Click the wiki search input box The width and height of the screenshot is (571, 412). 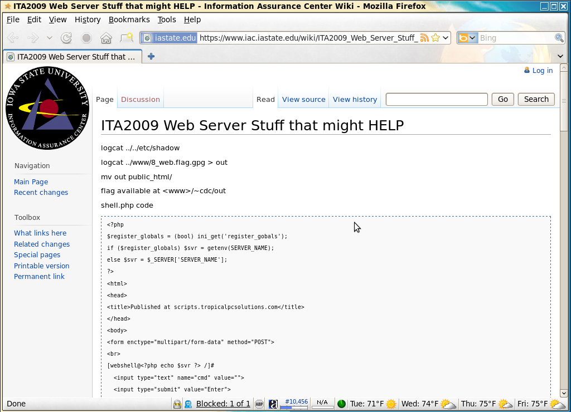437,99
